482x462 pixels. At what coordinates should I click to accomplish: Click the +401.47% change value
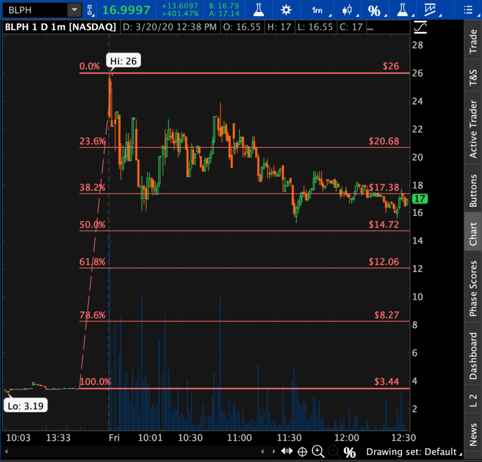(180, 14)
